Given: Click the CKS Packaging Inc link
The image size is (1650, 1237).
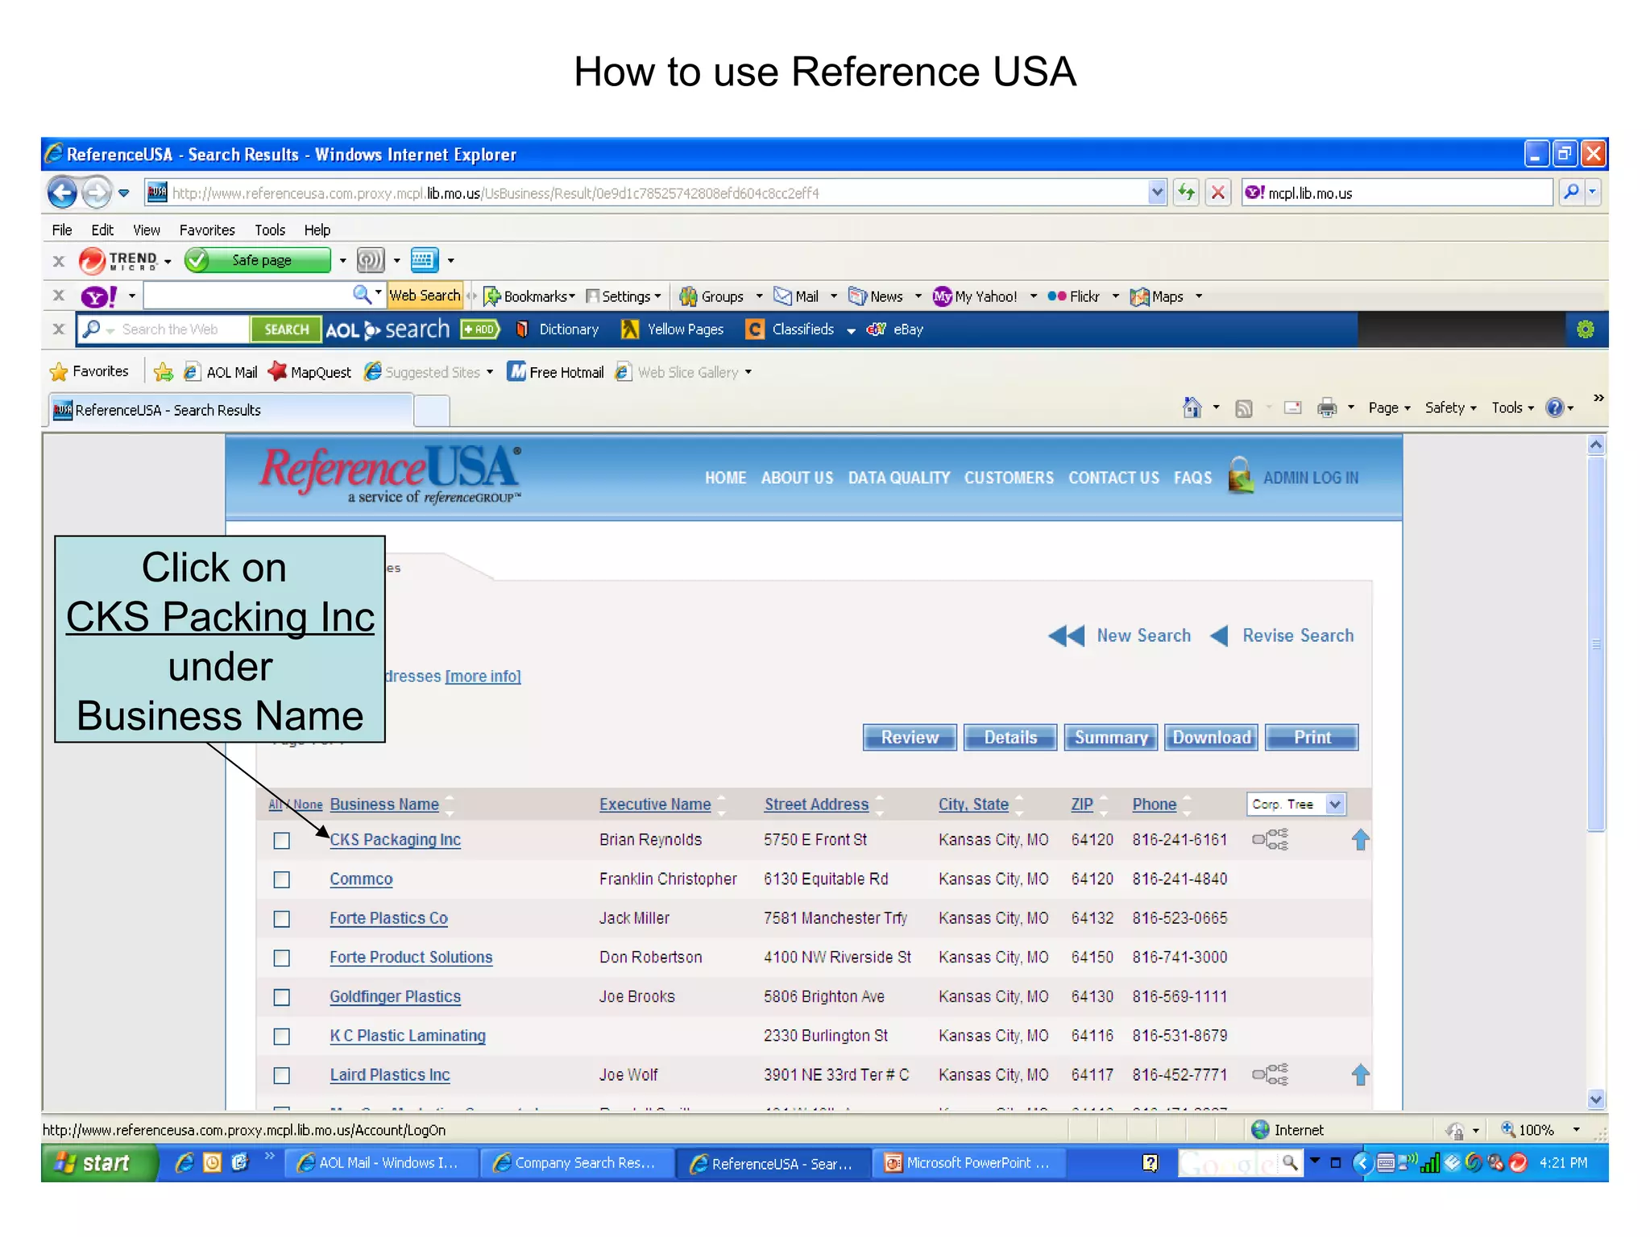Looking at the screenshot, I should (x=395, y=839).
